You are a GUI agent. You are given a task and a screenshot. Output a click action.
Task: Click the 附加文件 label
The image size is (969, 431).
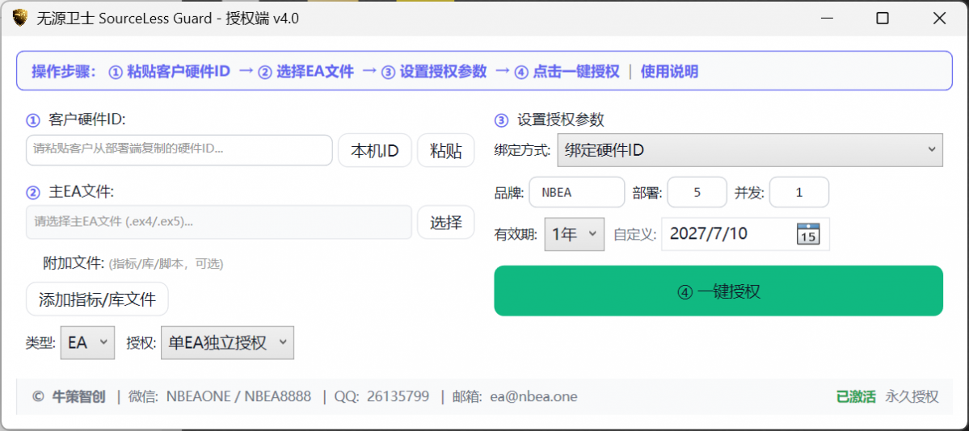[x=74, y=264]
